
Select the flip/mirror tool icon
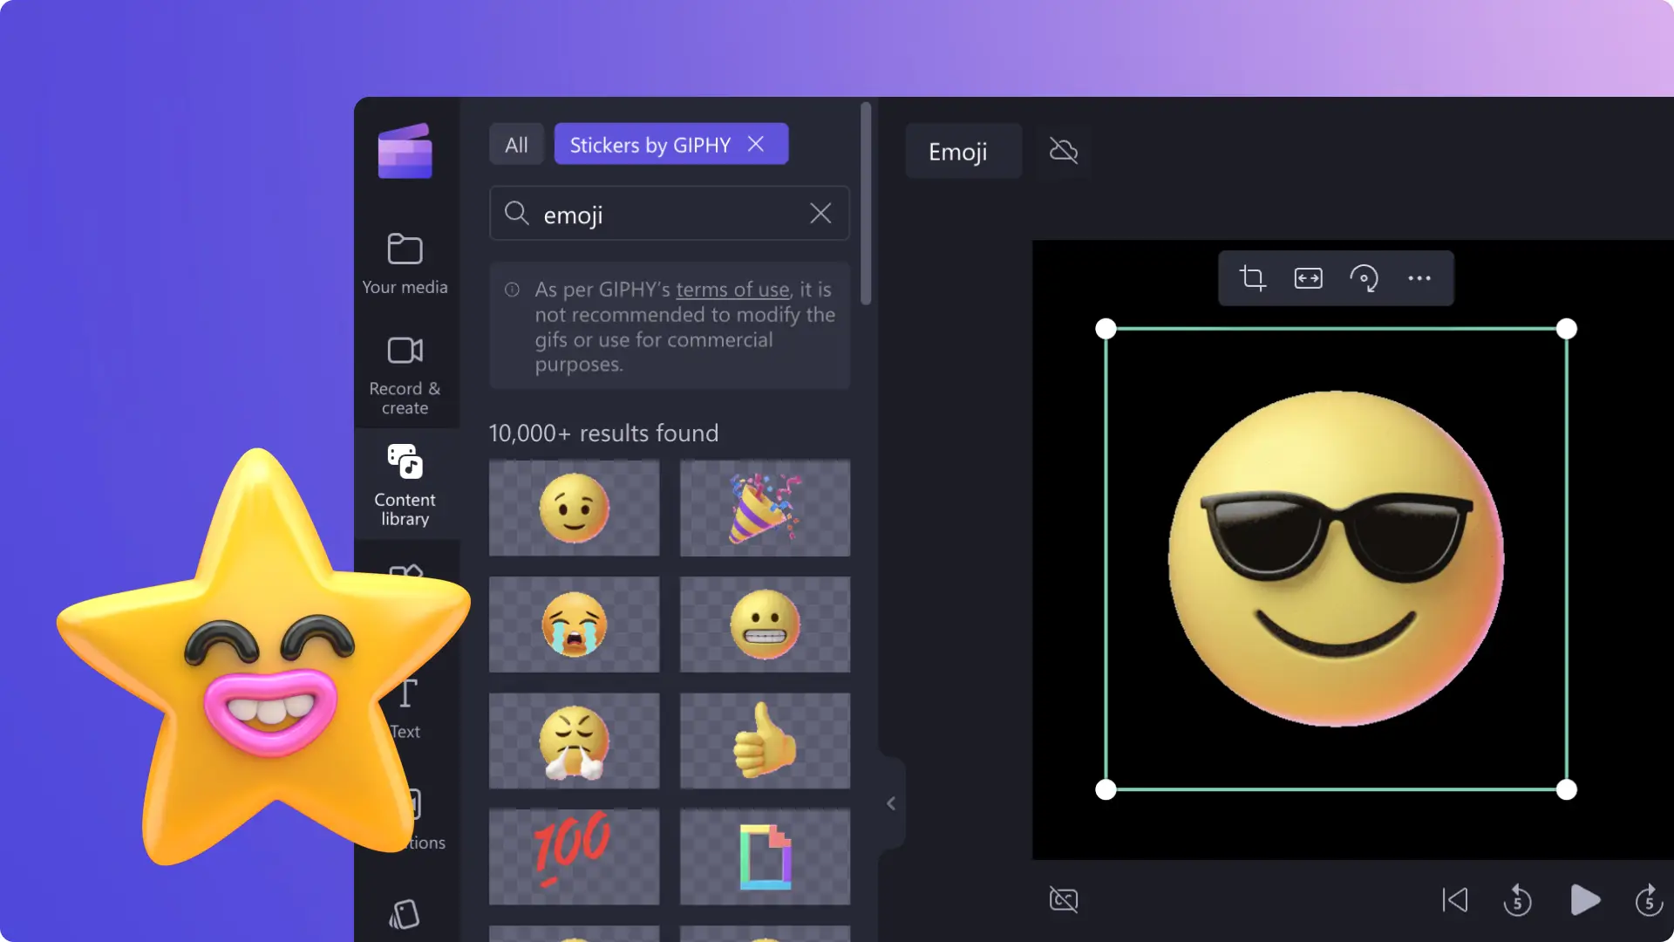(1307, 278)
